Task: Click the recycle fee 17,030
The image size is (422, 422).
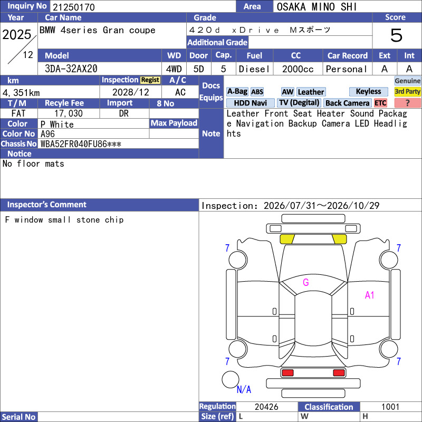Action: 69,113
